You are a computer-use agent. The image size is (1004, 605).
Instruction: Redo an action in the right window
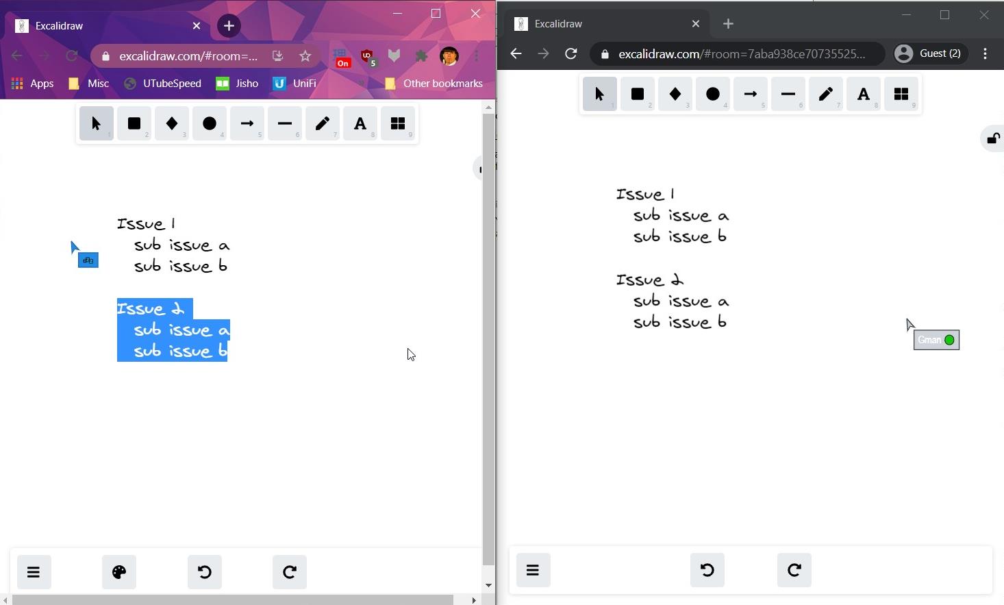[x=794, y=569]
